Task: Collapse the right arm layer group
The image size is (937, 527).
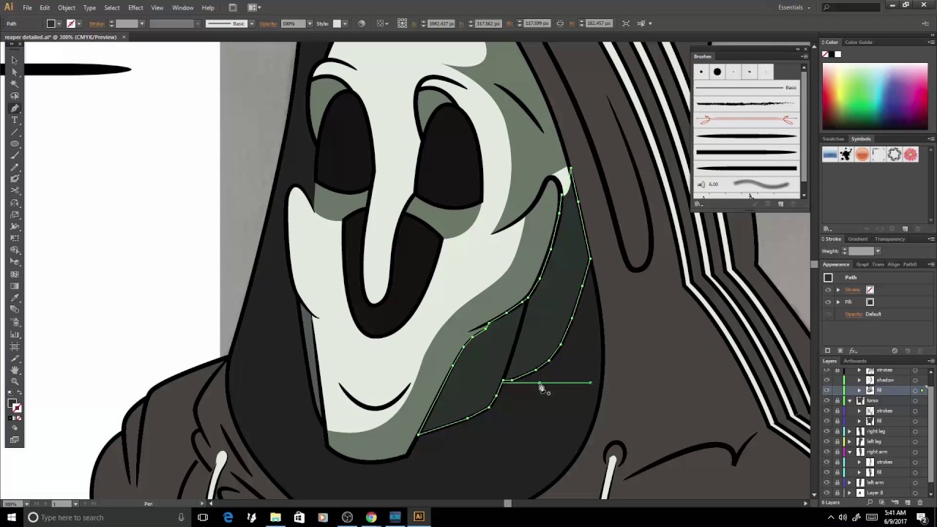Action: coord(849,452)
